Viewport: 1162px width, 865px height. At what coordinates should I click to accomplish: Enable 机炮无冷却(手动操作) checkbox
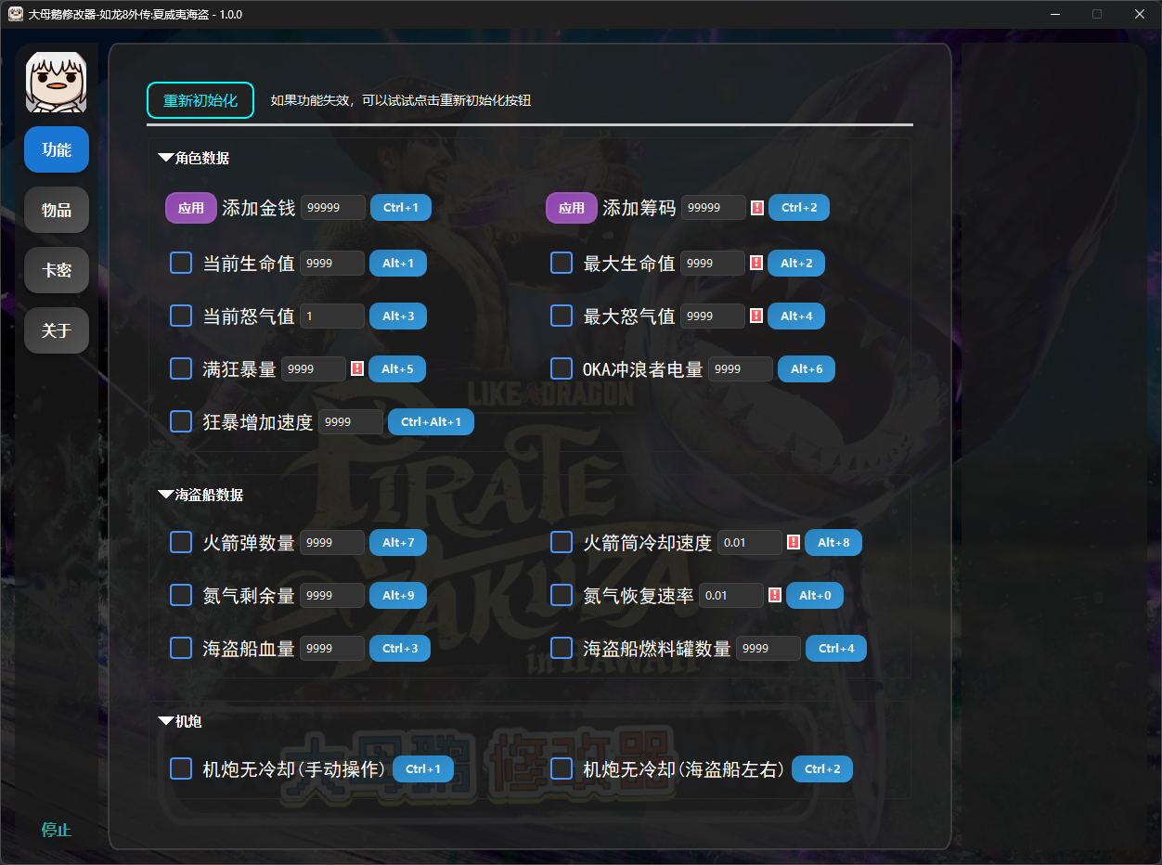click(x=181, y=768)
